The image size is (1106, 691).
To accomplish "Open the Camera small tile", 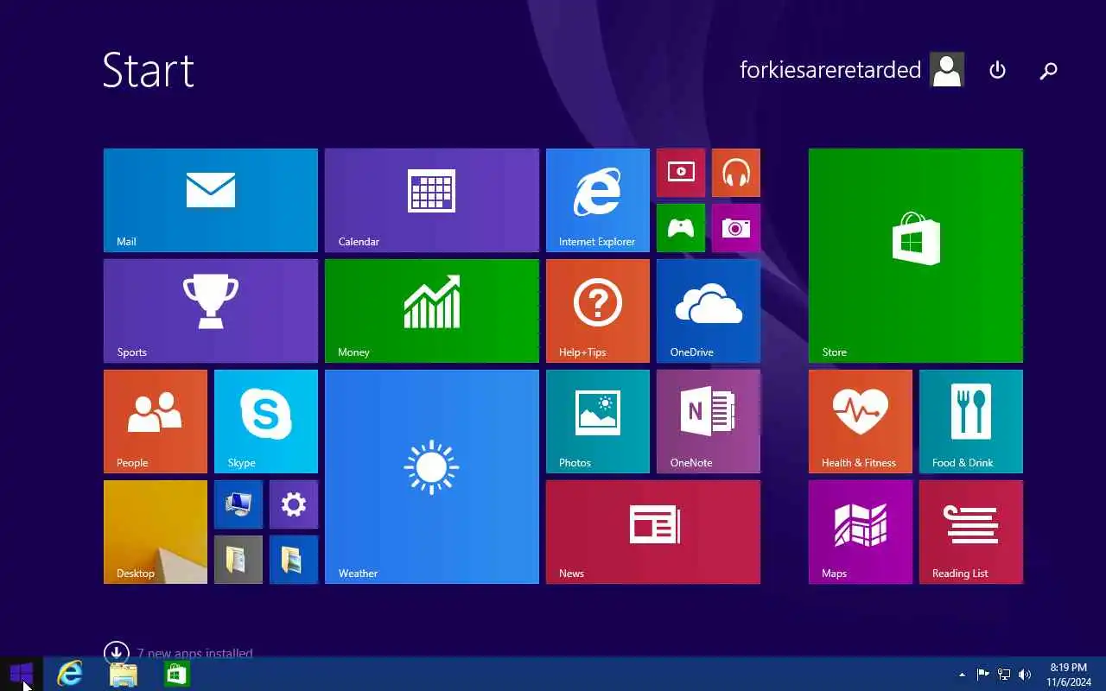I will tap(736, 228).
